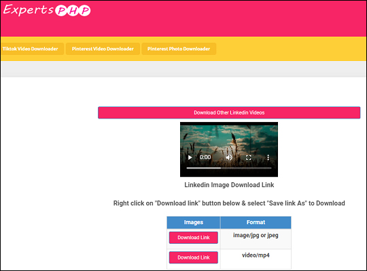This screenshot has height=271, width=367.
Task: Click Download Other Linkedin Videos button
Action: 229,112
